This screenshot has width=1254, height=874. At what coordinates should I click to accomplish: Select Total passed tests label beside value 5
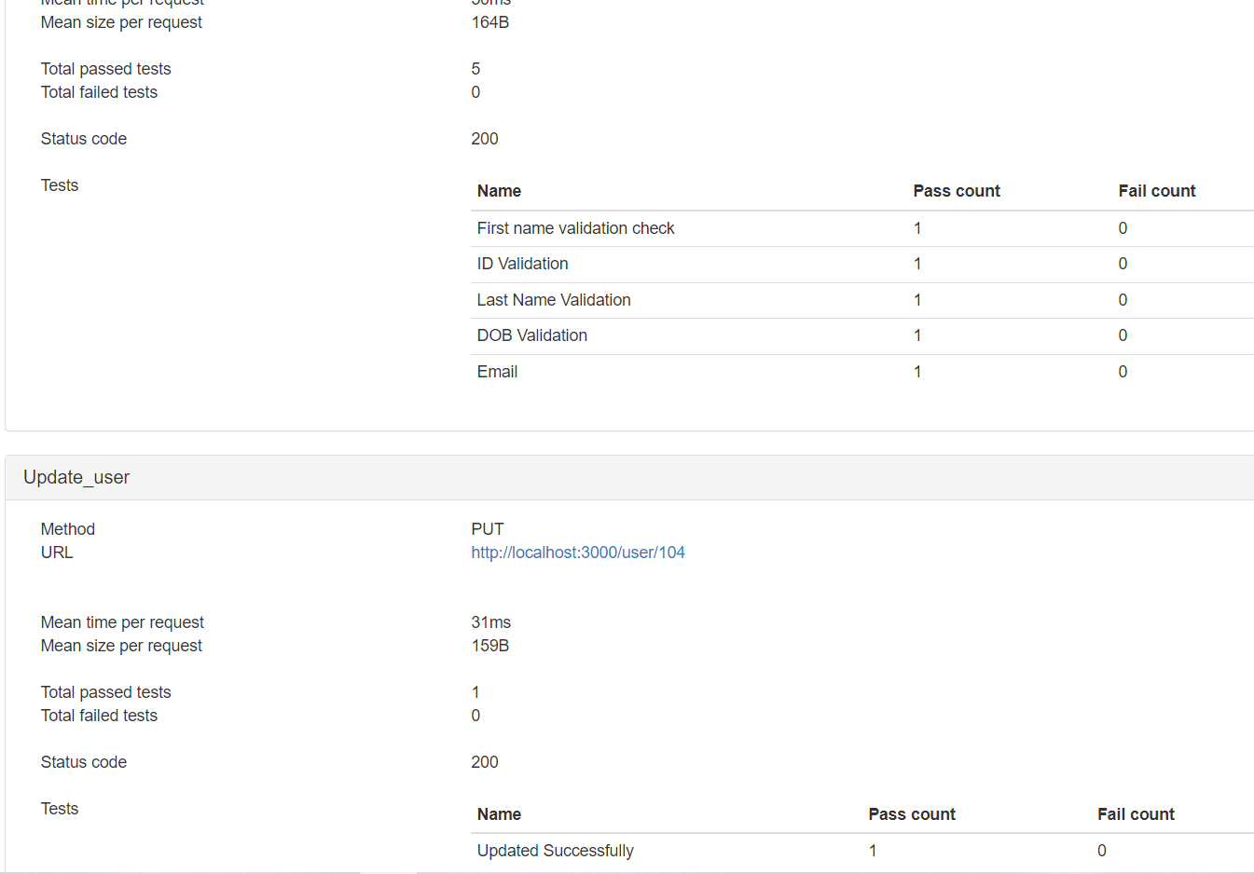coord(105,69)
